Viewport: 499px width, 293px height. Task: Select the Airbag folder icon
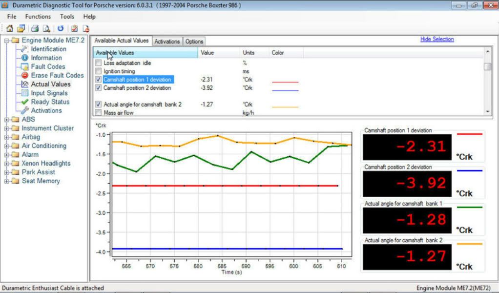pos(15,137)
